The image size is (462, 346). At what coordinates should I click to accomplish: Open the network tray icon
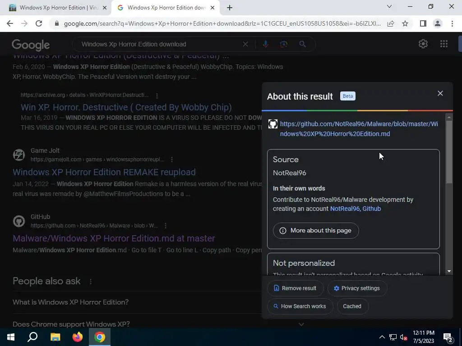[393, 337]
